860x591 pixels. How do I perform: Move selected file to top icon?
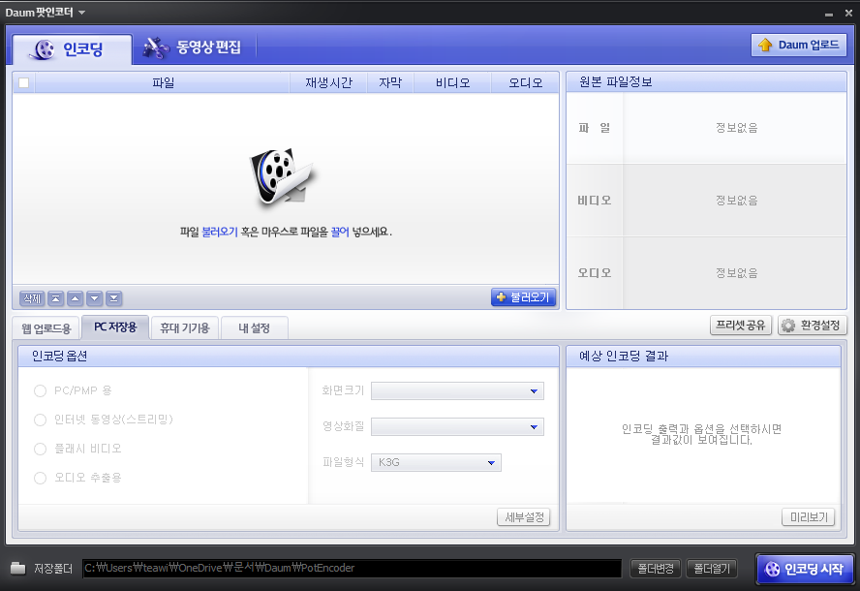pos(55,298)
